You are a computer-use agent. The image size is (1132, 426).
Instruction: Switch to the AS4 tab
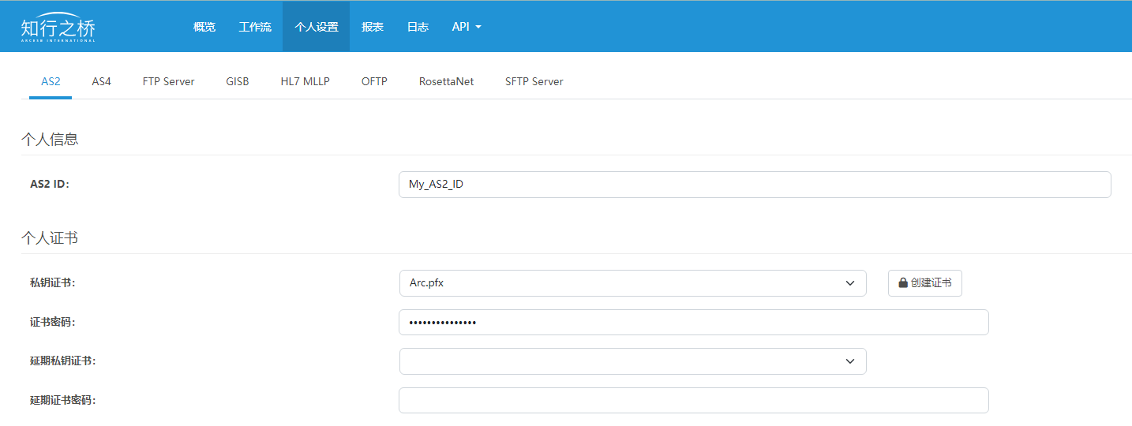pyautogui.click(x=101, y=81)
